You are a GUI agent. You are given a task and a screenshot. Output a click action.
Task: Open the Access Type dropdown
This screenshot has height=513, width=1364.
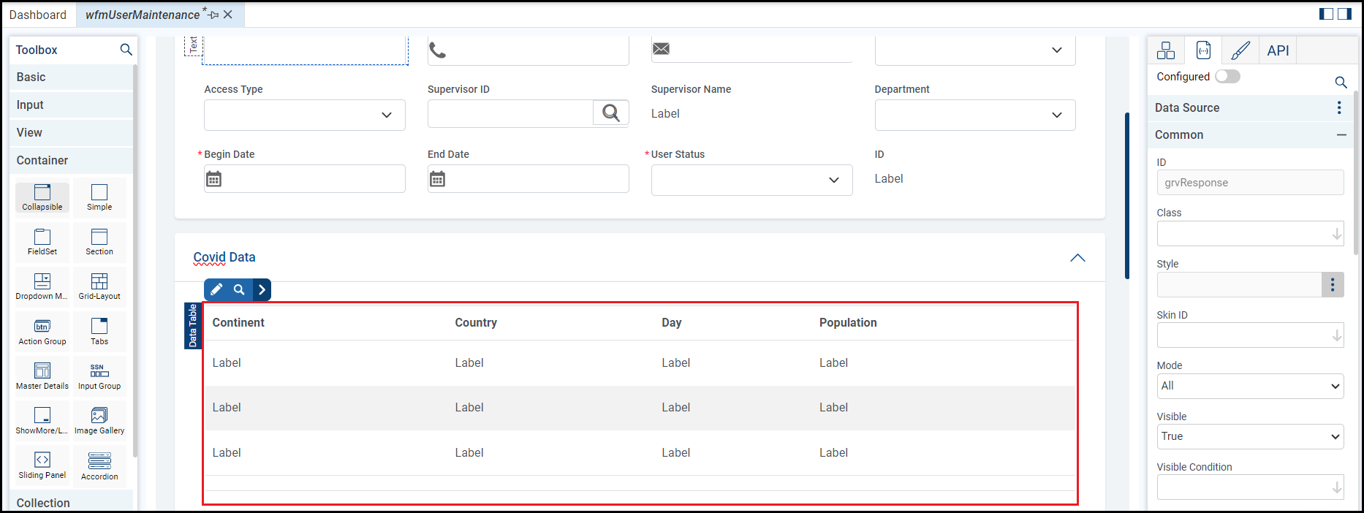pyautogui.click(x=304, y=115)
